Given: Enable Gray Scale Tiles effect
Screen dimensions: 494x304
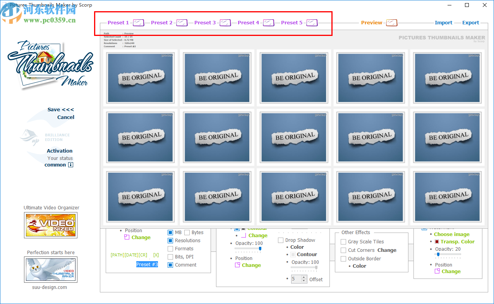Looking at the screenshot, I should coord(343,241).
